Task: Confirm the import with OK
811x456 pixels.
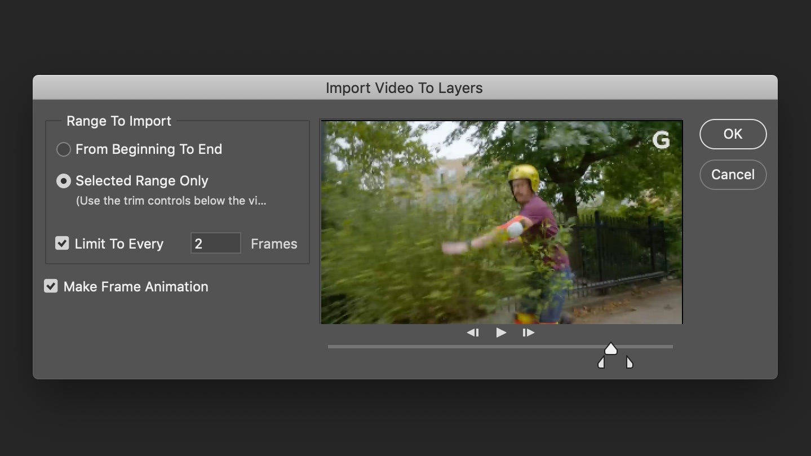Action: click(x=733, y=134)
